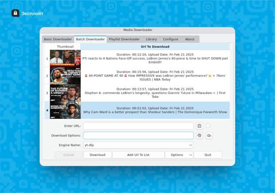The width and height of the screenshot is (275, 193).
Task: Focus the Download Options text field
Action: (138, 136)
